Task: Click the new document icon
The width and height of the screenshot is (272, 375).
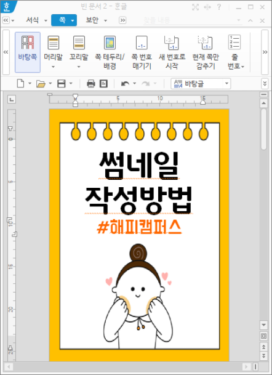Action: click(x=20, y=84)
